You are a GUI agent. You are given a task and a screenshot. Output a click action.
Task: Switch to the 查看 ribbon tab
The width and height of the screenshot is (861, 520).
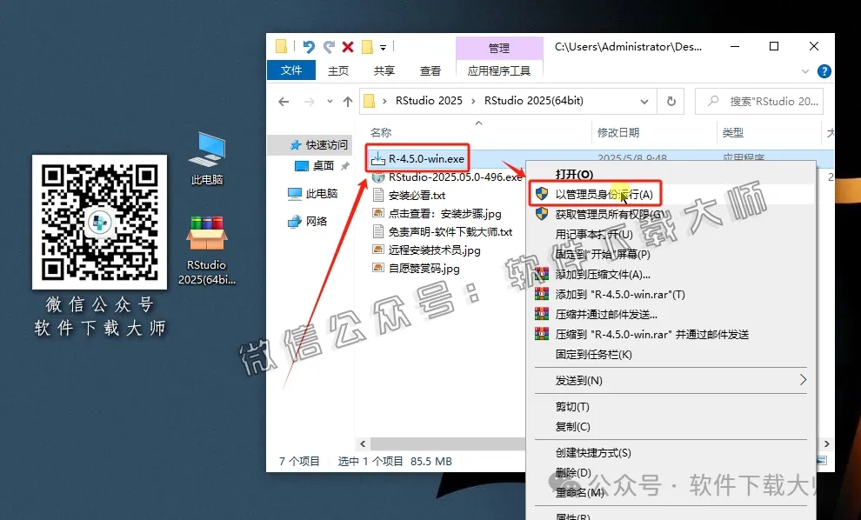pyautogui.click(x=430, y=70)
